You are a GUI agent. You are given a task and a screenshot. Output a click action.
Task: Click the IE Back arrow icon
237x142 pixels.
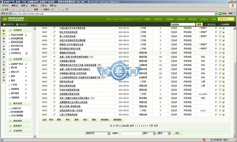[x=3, y=10]
